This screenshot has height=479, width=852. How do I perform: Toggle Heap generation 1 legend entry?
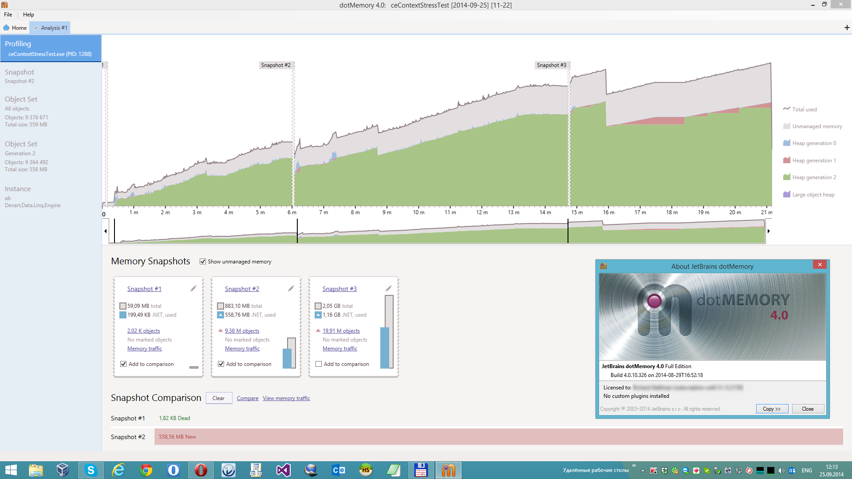click(810, 161)
